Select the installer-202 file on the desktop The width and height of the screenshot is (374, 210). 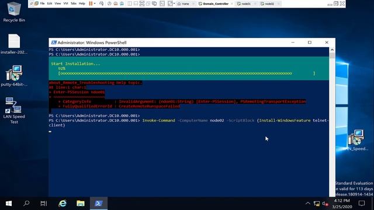click(x=14, y=44)
